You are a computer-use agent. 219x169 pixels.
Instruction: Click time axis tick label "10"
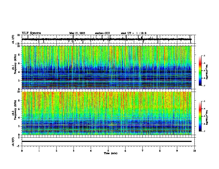[194, 151]
